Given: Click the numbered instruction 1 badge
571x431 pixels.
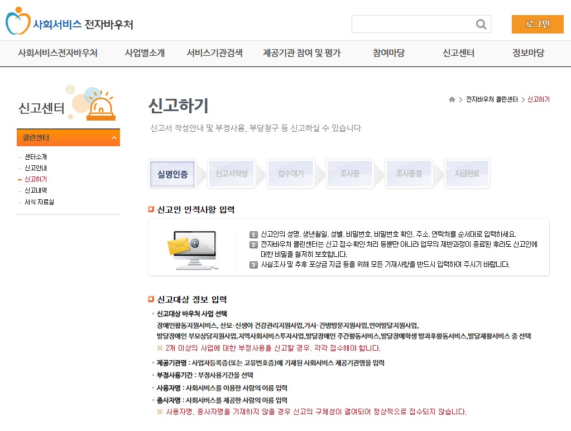Looking at the screenshot, I should coord(253,234).
